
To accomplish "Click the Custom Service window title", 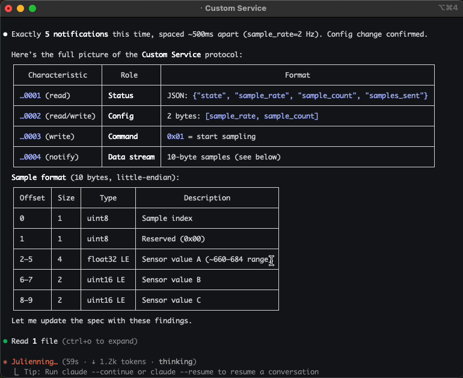I will (235, 8).
